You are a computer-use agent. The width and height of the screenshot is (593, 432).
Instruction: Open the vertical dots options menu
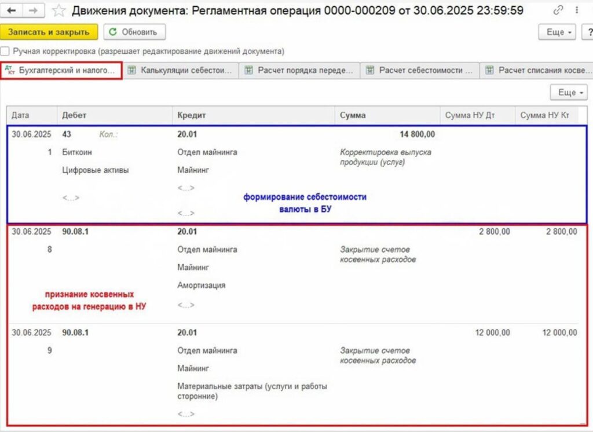[576, 10]
